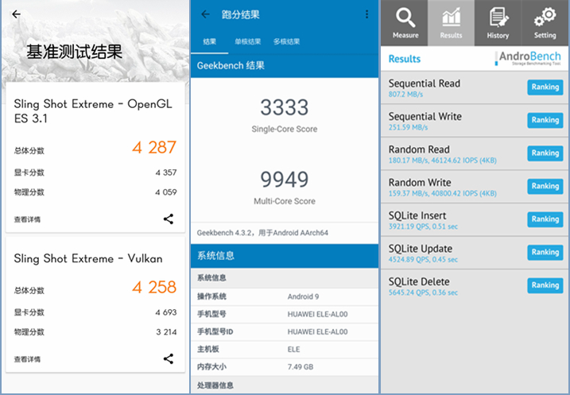Switch to the AndroBench Results tab
Viewport: 570px width, 395px height.
click(451, 23)
